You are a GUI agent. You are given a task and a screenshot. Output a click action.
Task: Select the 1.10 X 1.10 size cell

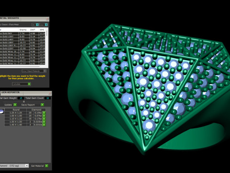16,119
